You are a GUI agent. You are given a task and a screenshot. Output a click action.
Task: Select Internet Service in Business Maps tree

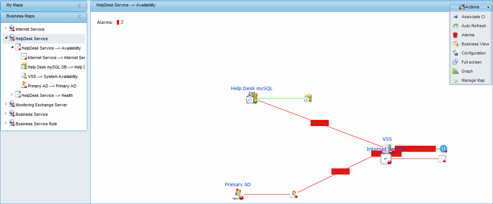[30, 29]
